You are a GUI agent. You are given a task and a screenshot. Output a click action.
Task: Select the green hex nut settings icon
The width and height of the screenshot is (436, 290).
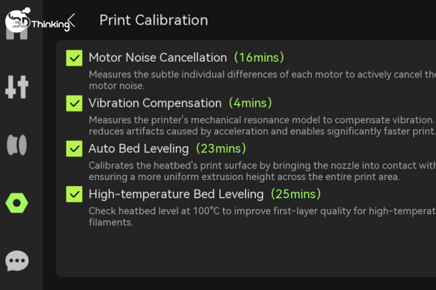click(17, 203)
